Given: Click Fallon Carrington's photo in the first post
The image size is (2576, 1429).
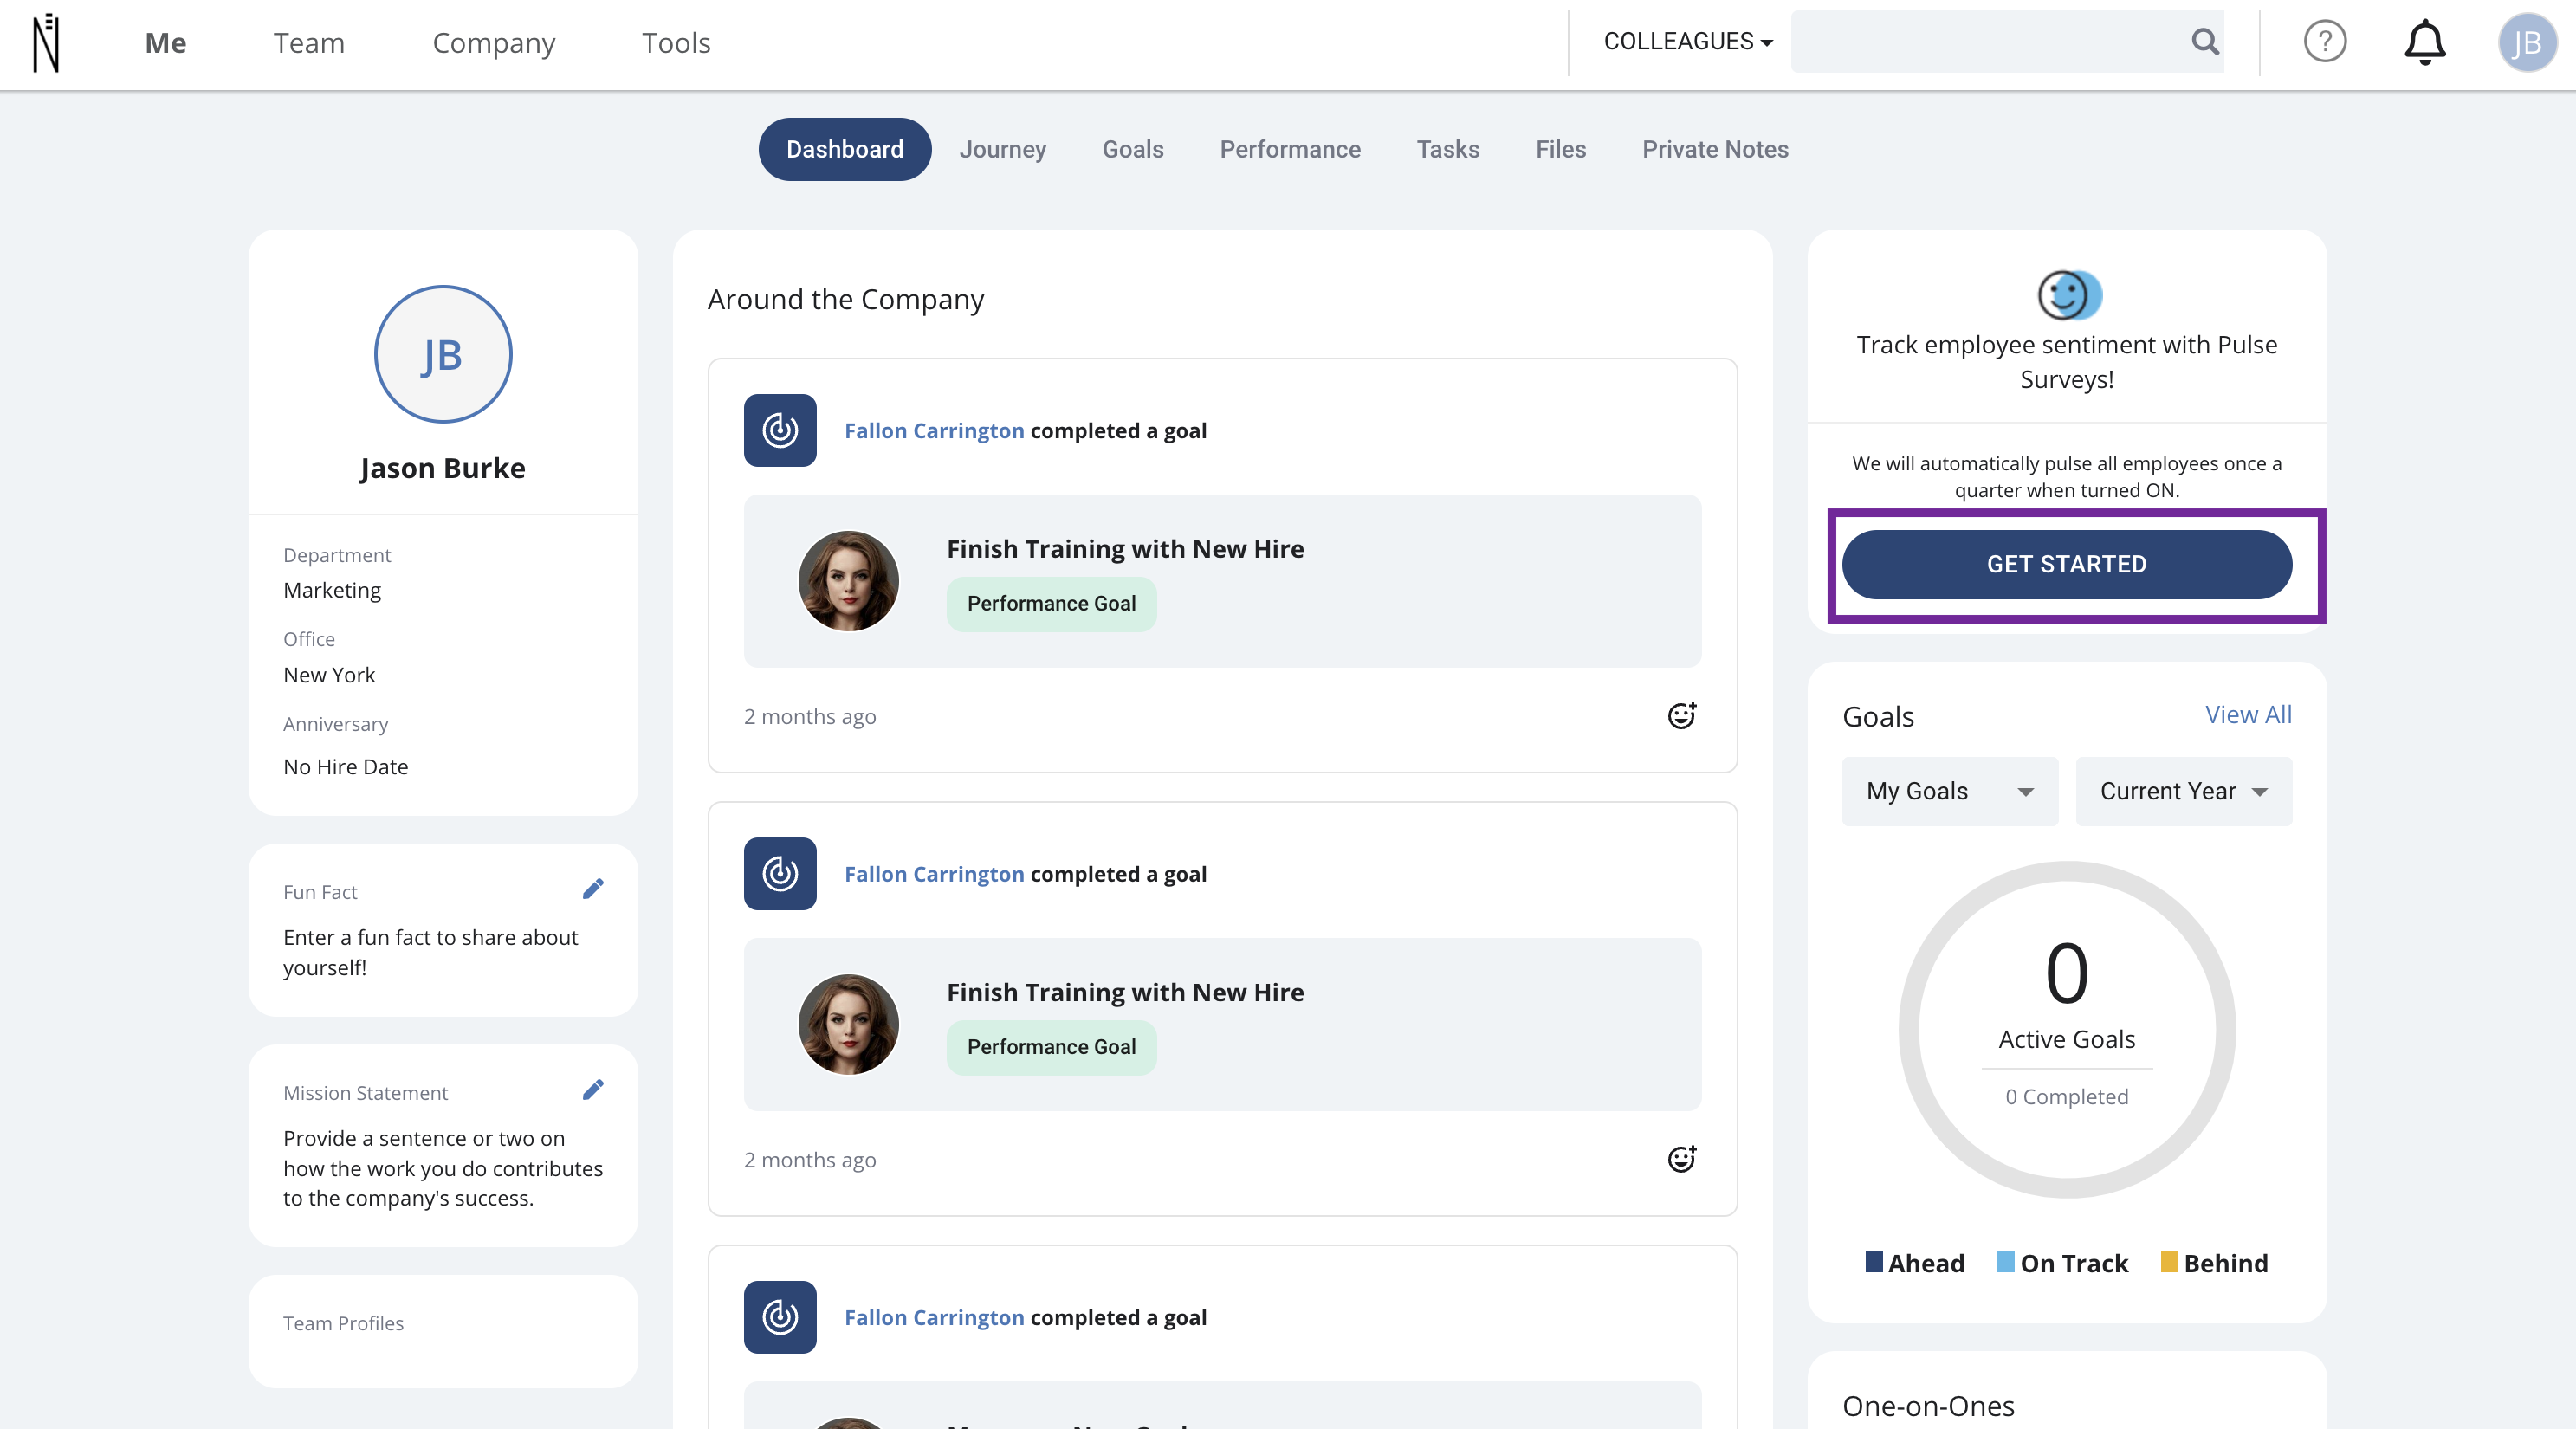Looking at the screenshot, I should (849, 581).
